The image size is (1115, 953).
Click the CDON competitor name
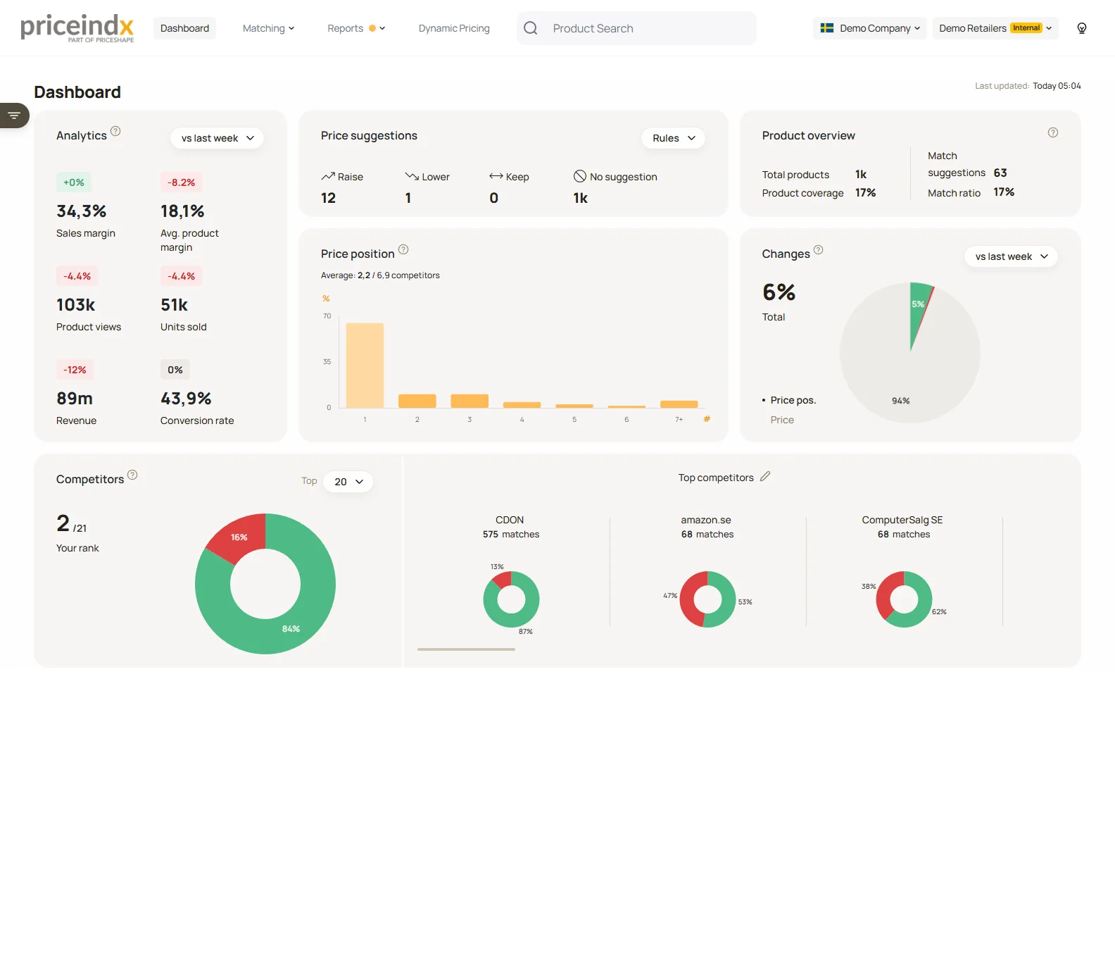[x=510, y=520]
